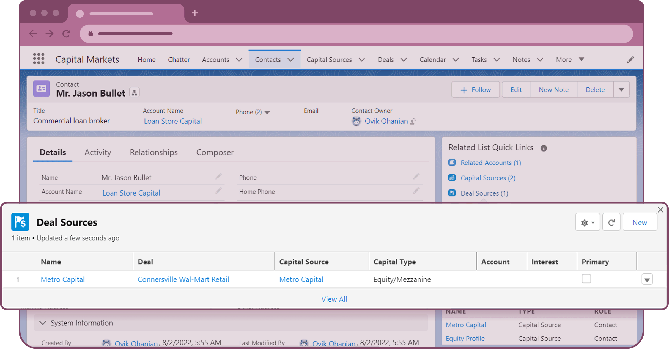The width and height of the screenshot is (669, 349).
Task: Click the edit navigation pencil icon
Action: pyautogui.click(x=630, y=60)
